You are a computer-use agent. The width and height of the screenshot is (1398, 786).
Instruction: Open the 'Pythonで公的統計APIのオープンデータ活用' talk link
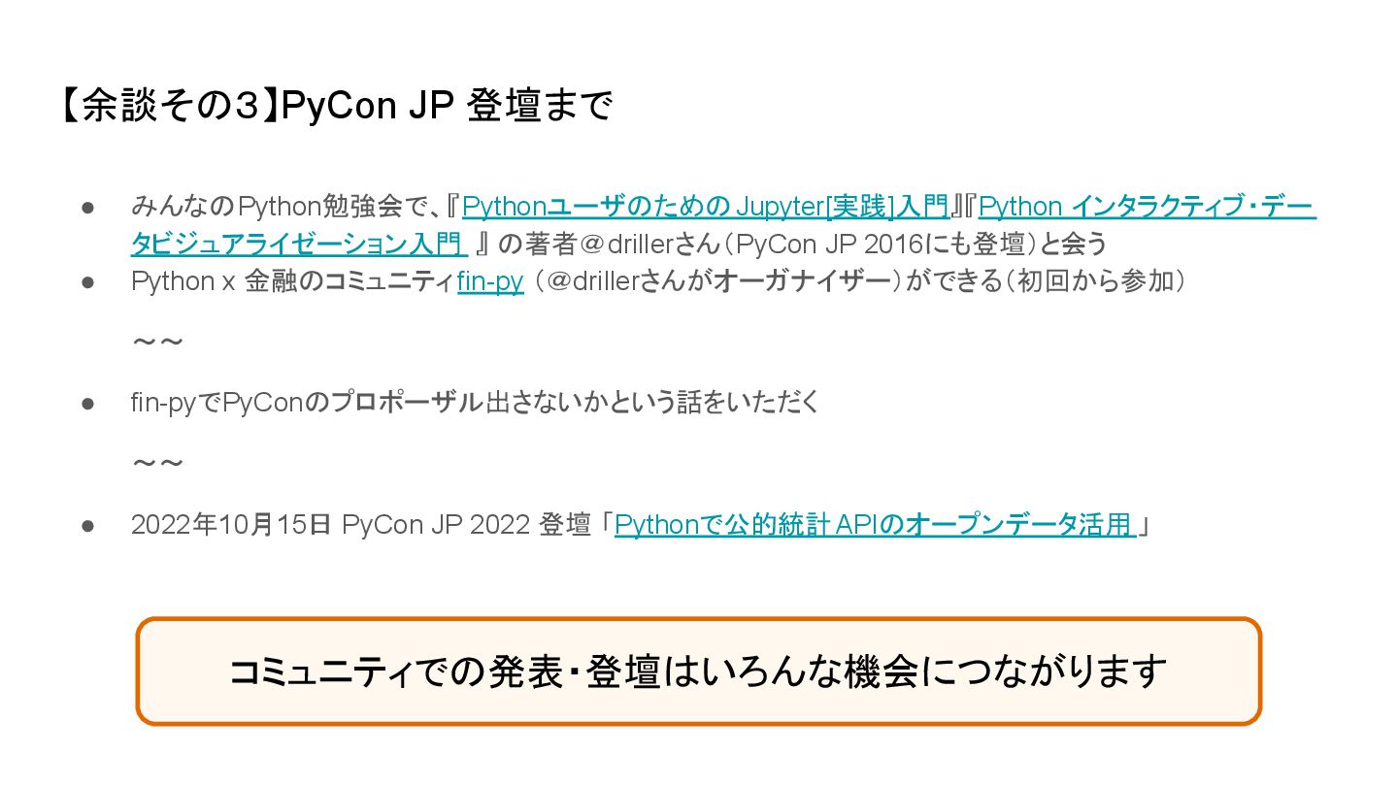click(876, 525)
